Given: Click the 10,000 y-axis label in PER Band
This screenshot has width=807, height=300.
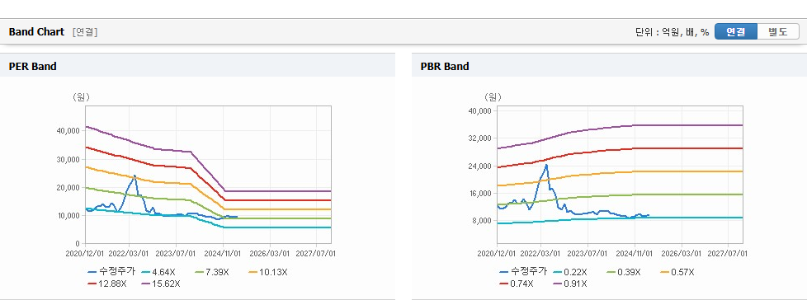Looking at the screenshot, I should coord(68,216).
